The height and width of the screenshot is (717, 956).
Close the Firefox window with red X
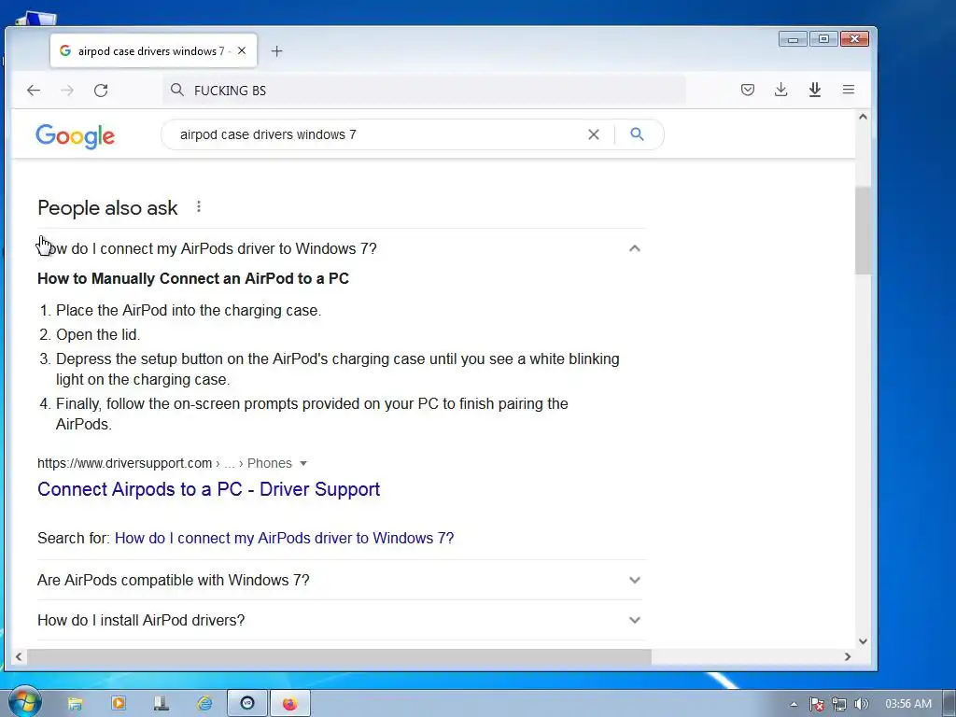tap(854, 39)
